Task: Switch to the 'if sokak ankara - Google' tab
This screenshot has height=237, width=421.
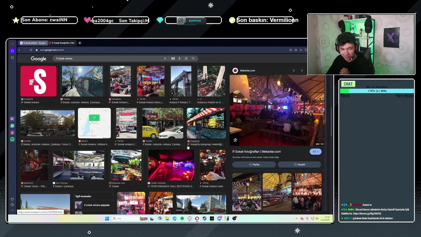Action: pyautogui.click(x=33, y=43)
